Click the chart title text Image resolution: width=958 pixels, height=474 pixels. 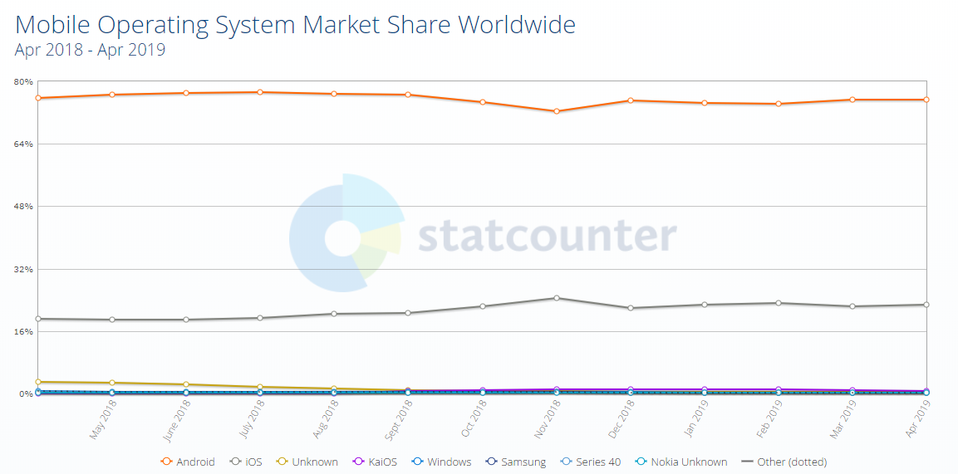(x=295, y=24)
